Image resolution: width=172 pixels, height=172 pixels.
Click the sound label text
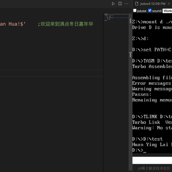pos(157,11)
